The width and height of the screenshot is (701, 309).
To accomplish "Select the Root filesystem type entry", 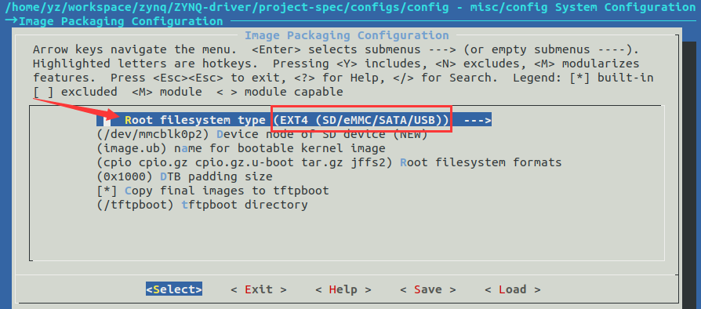I will coord(294,120).
